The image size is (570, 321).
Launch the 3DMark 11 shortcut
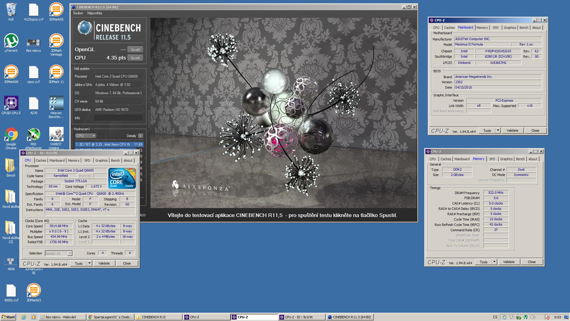[56, 74]
